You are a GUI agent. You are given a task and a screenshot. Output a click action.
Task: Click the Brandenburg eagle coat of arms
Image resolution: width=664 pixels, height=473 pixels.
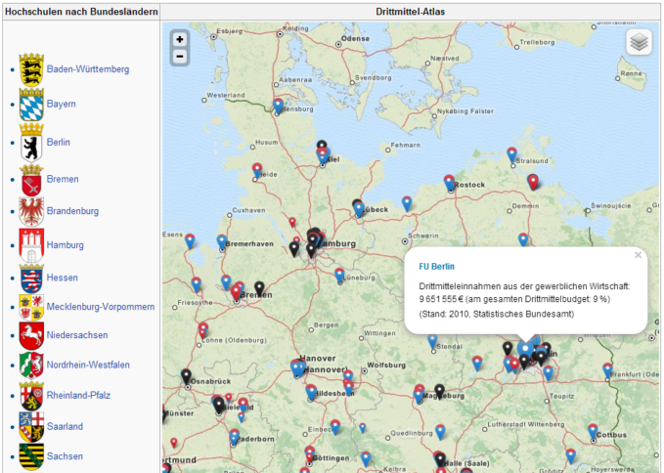click(31, 211)
